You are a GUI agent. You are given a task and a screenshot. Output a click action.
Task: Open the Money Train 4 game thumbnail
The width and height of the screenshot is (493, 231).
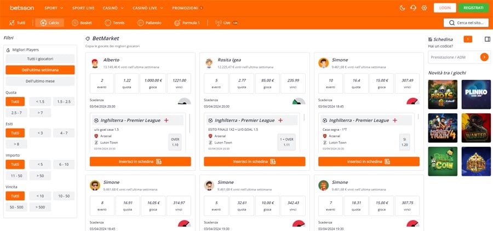(x=443, y=128)
